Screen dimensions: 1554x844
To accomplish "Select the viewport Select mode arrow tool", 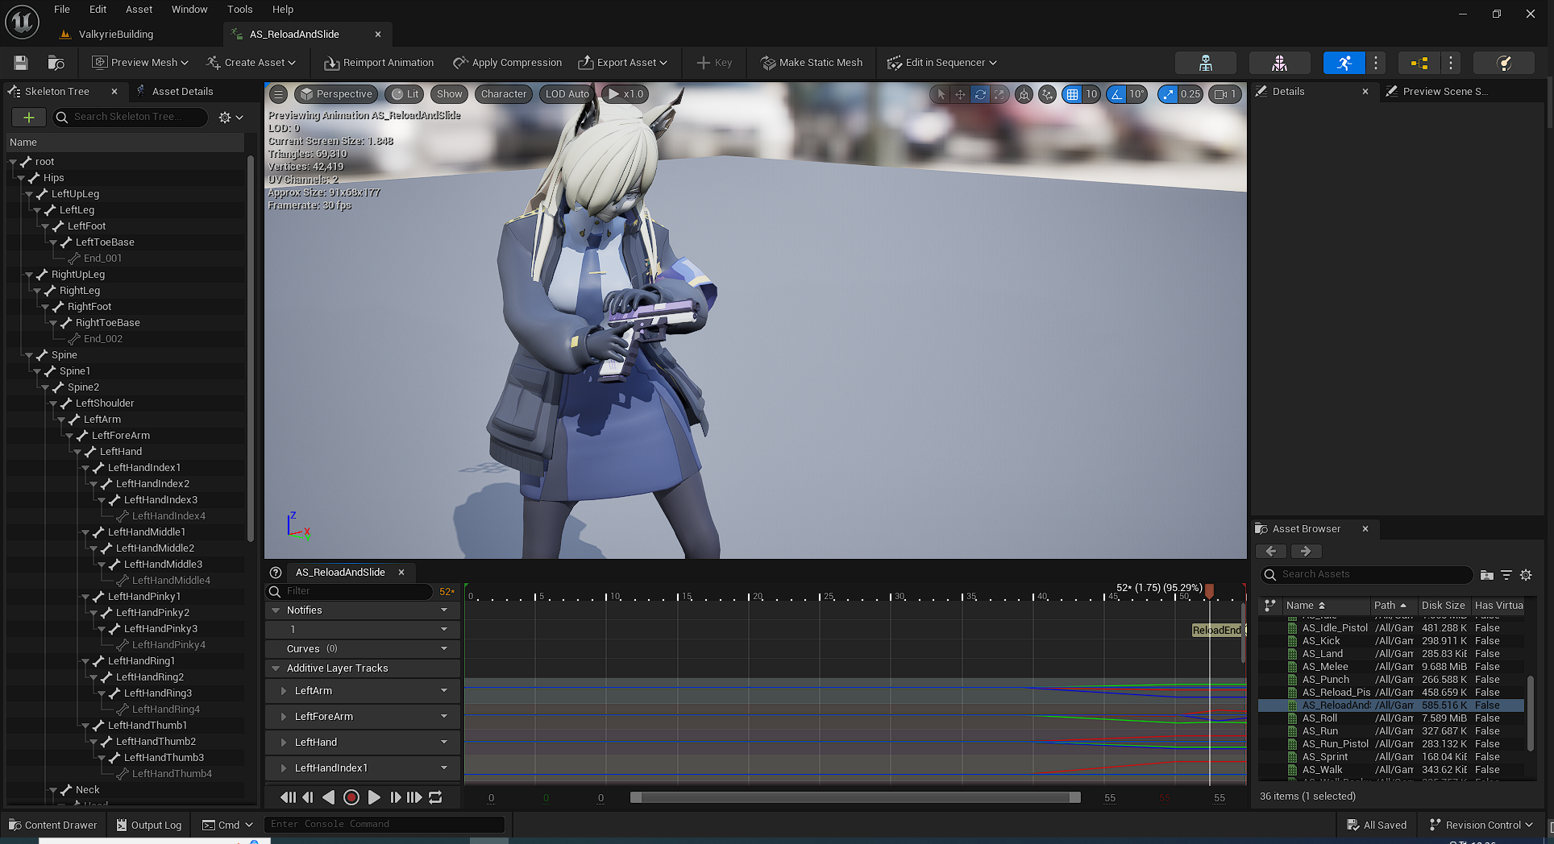I will coord(941,94).
